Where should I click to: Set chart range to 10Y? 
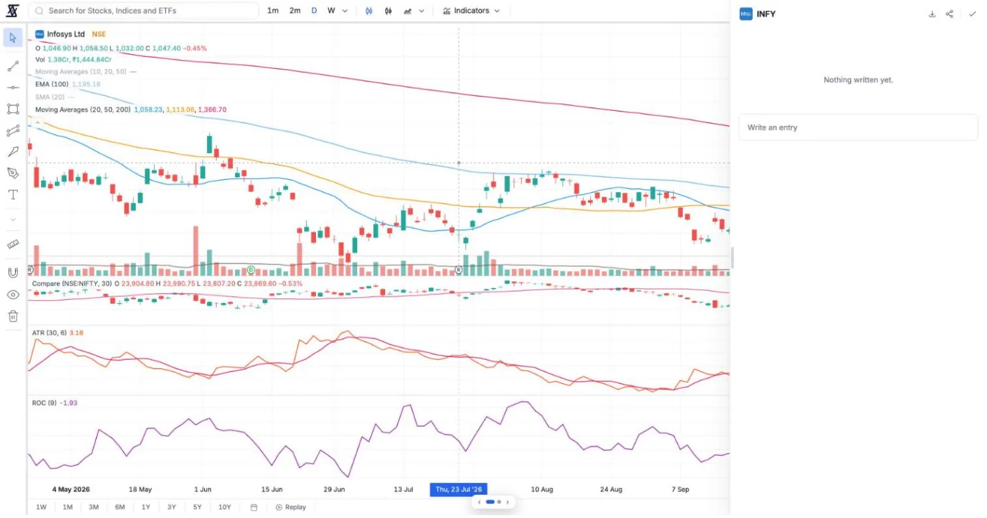click(x=225, y=507)
